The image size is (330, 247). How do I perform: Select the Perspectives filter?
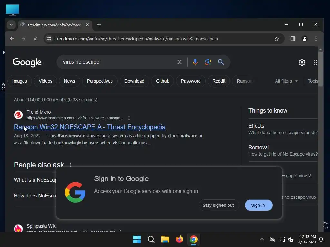100,81
